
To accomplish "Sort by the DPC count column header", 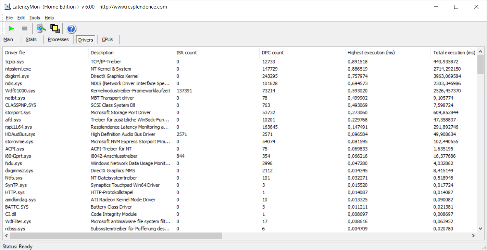I will tap(273, 53).
